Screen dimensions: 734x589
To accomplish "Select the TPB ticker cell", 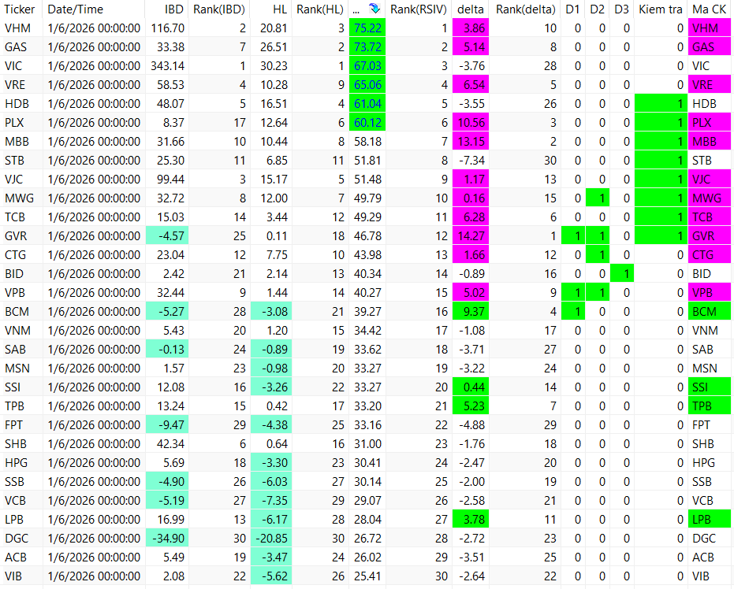I will click(x=21, y=406).
